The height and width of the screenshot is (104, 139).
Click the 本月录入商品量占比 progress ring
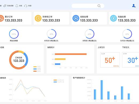point(52,34)
